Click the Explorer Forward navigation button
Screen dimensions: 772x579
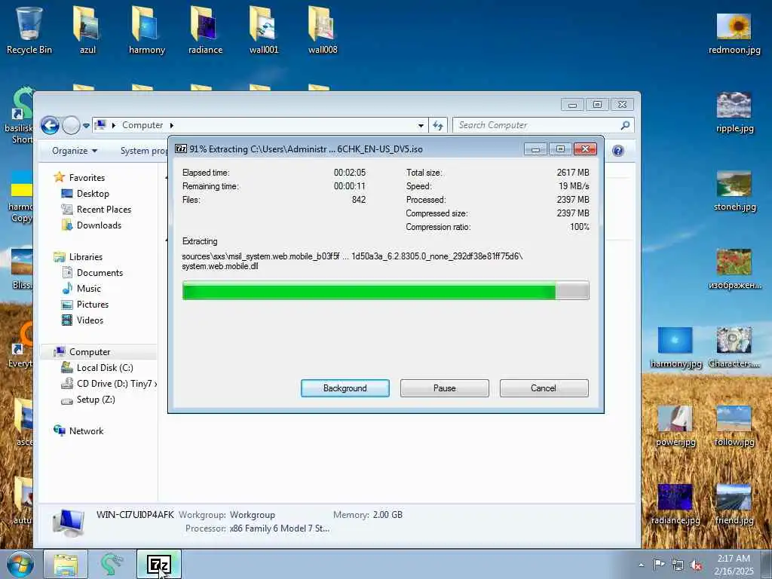click(71, 125)
